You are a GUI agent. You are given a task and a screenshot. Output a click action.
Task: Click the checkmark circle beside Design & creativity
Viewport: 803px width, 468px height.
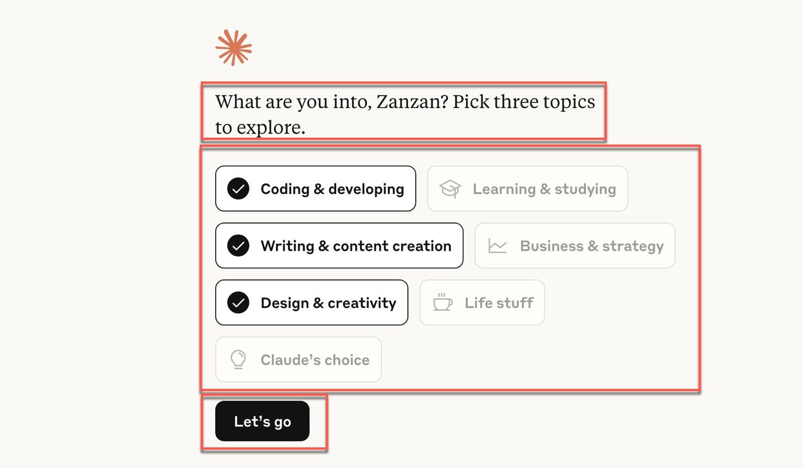coord(238,303)
